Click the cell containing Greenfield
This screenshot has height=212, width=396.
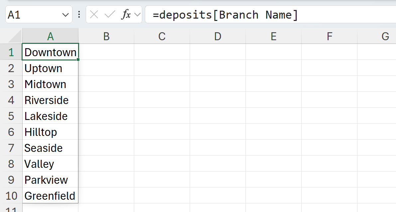(x=50, y=196)
